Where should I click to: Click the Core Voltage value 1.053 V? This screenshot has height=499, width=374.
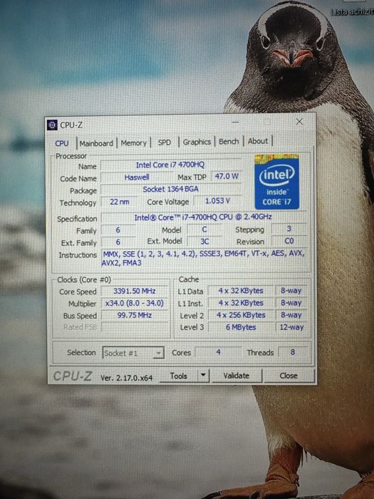[217, 201]
